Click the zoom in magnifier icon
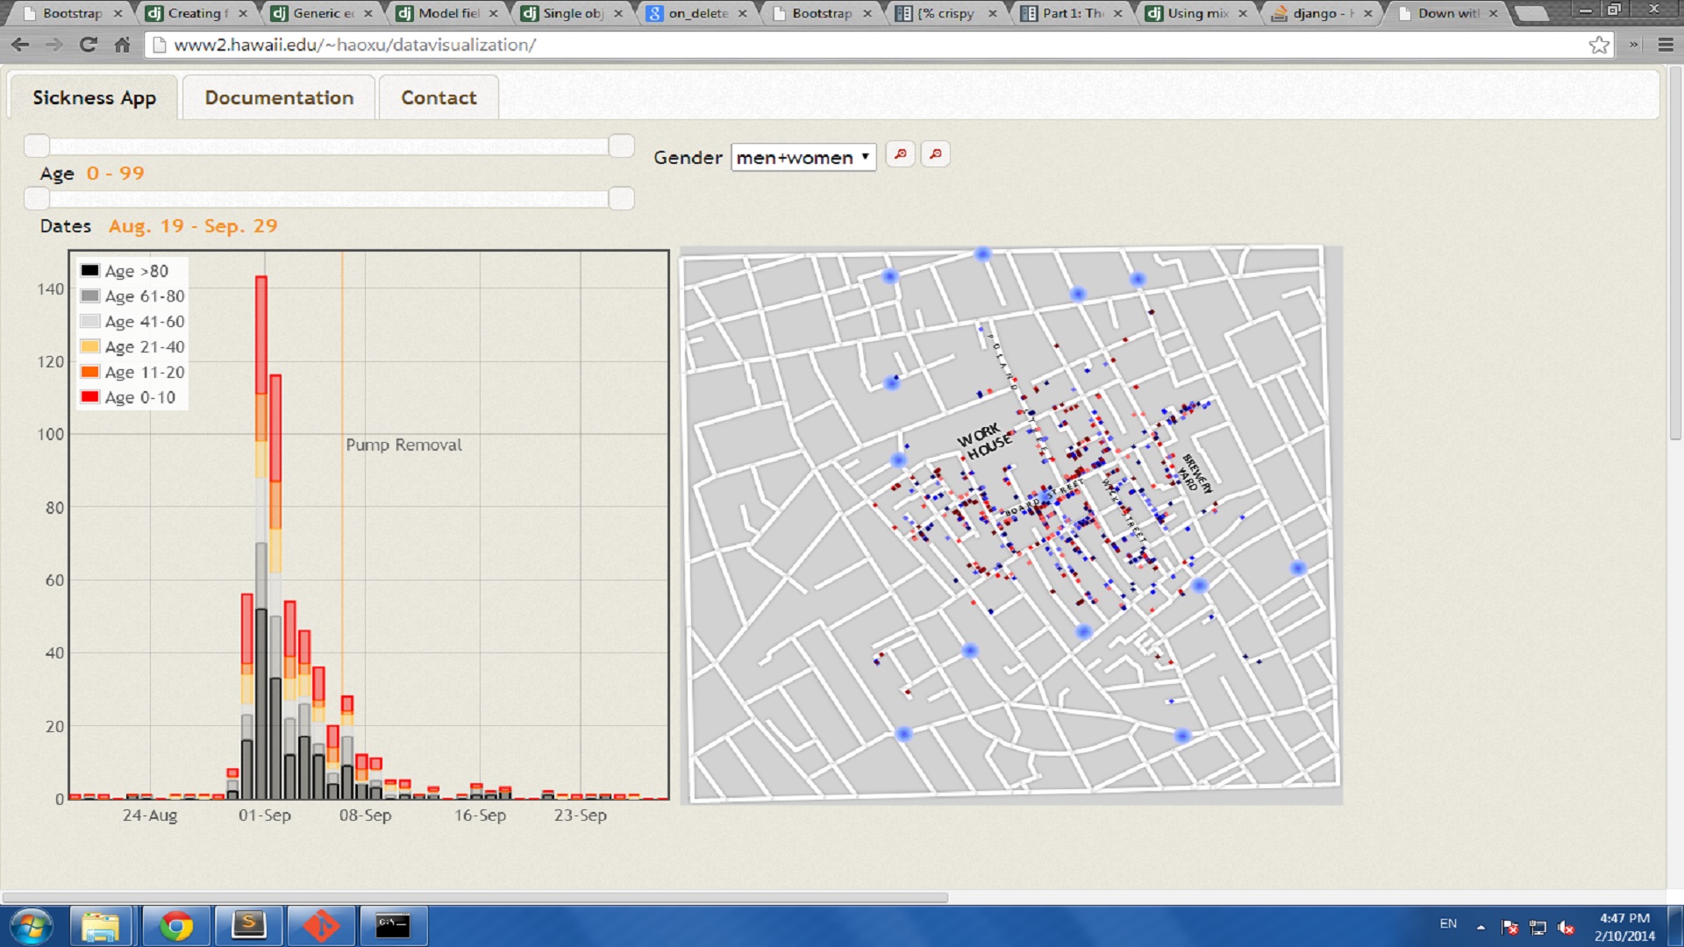 [900, 154]
